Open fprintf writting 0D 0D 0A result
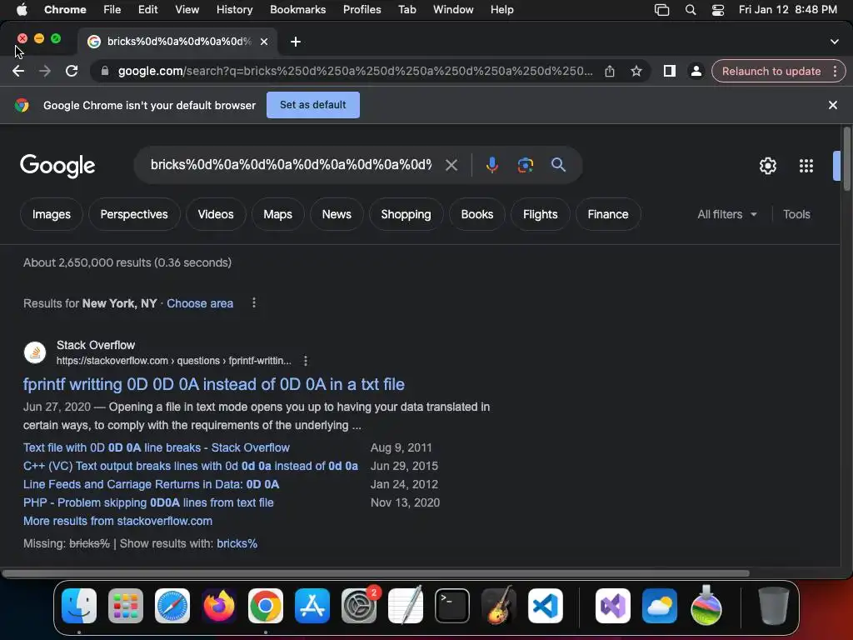 (x=214, y=384)
